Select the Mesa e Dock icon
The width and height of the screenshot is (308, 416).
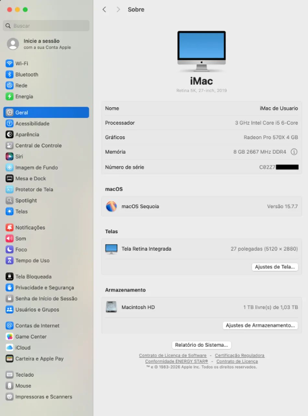click(x=10, y=178)
